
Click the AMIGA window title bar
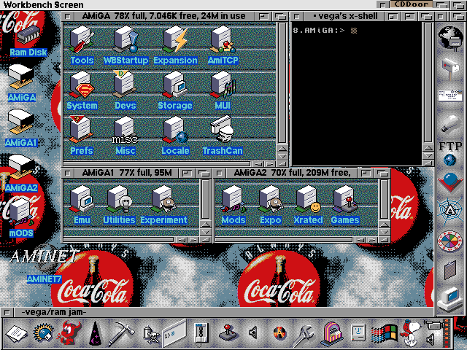click(163, 16)
